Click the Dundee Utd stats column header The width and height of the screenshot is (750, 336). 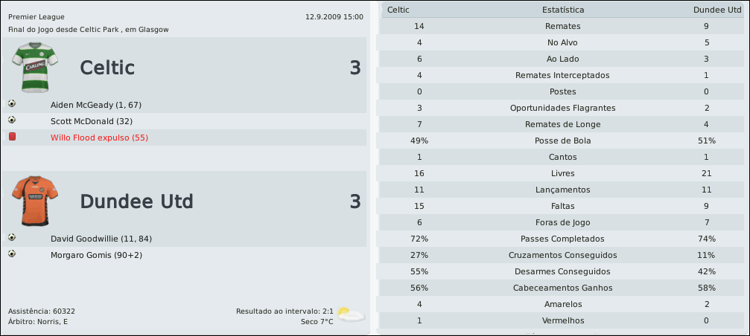click(712, 10)
